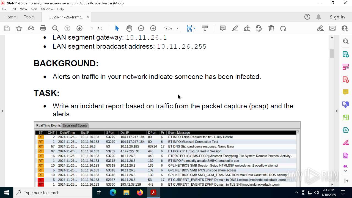Select the Escalated Events tab in the image

(75, 125)
